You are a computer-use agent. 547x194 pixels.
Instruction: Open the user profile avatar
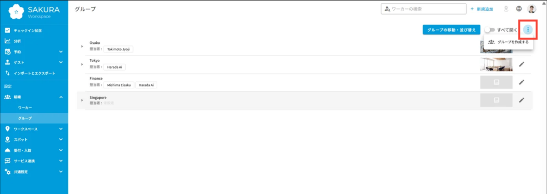[532, 9]
